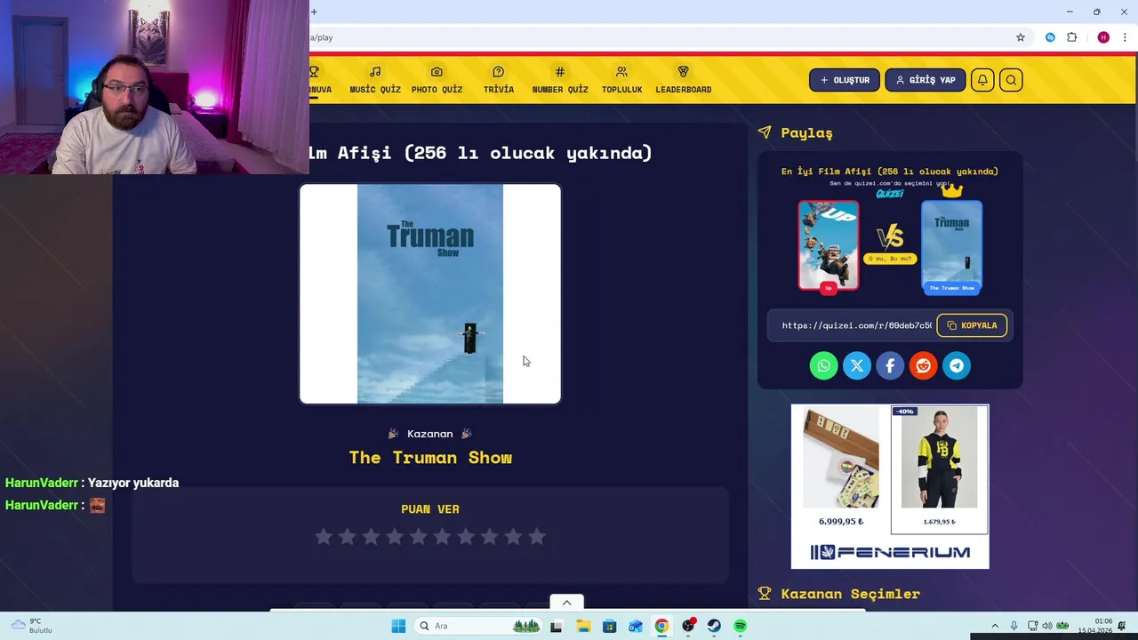
Task: Rate with the first star
Action: 324,537
